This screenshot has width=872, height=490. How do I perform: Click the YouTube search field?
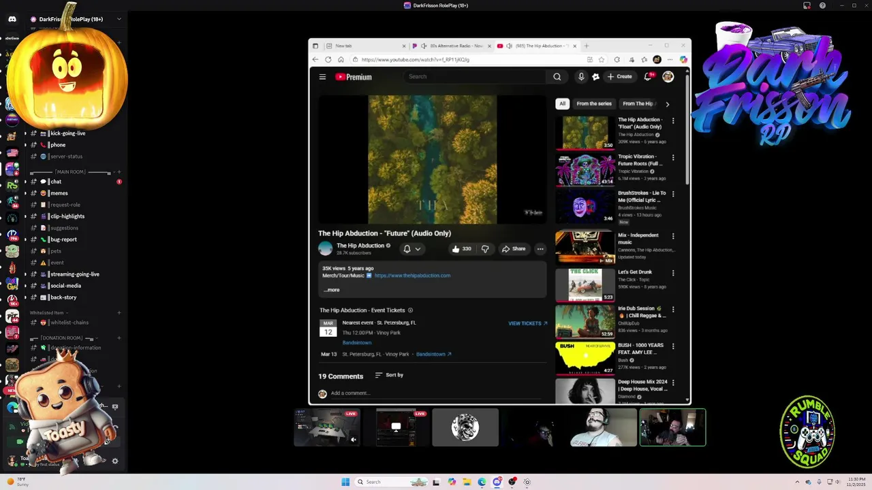pyautogui.click(x=475, y=77)
